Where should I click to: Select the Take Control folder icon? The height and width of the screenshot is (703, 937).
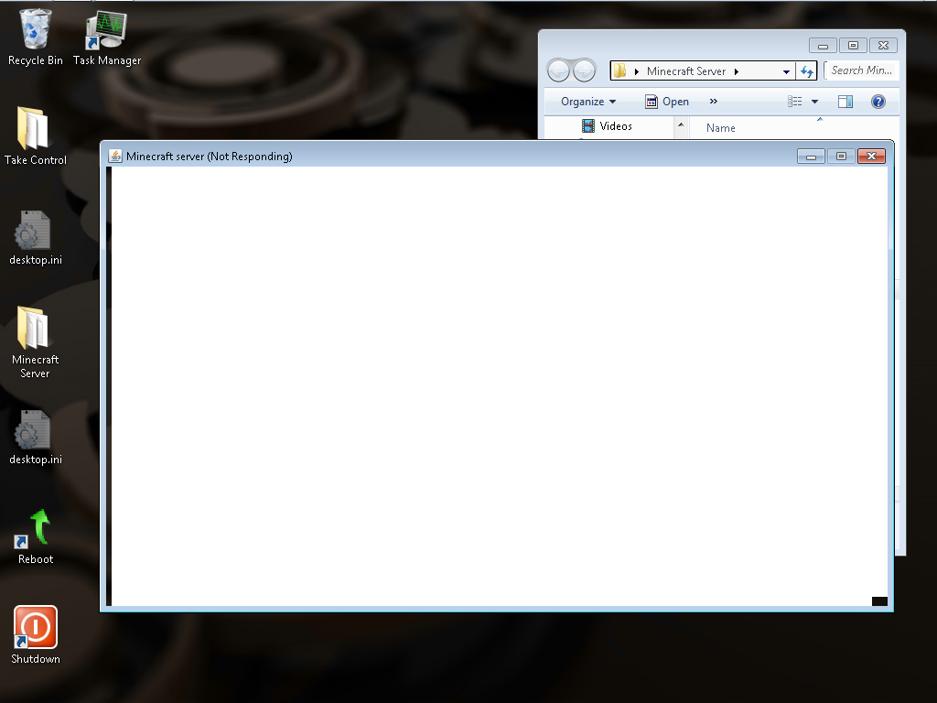click(x=36, y=135)
